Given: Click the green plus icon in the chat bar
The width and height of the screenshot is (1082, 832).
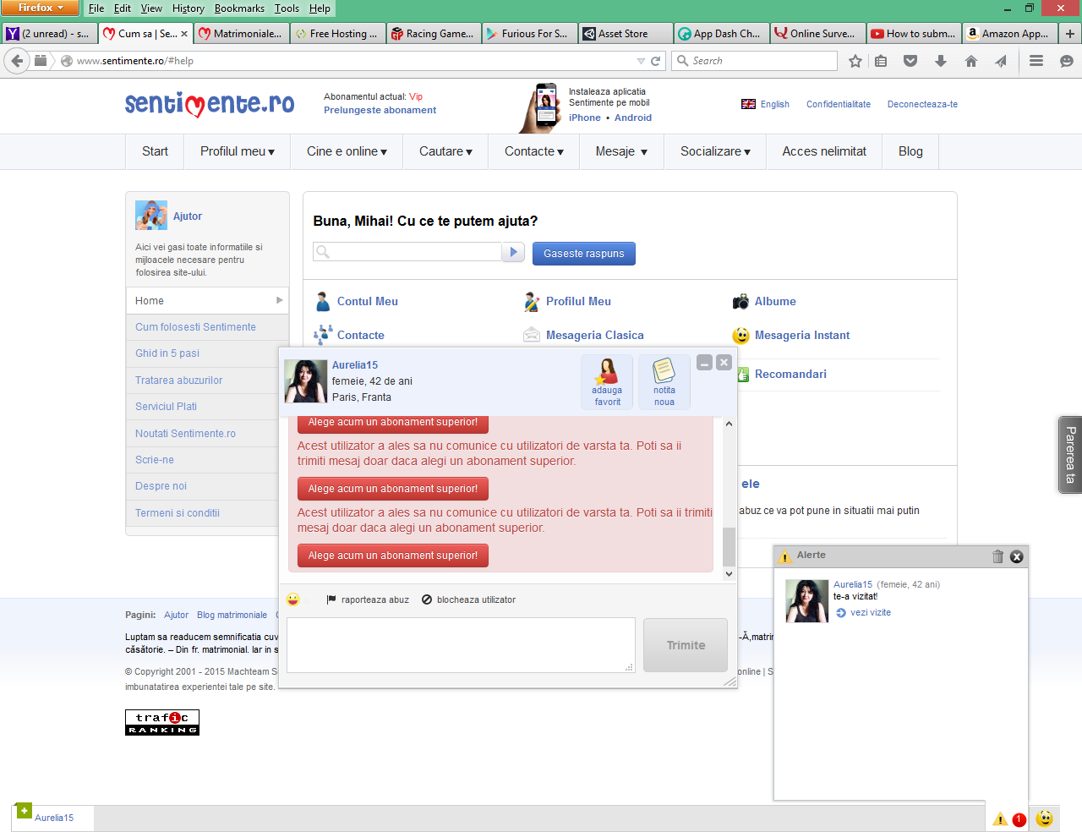Looking at the screenshot, I should 25,810.
